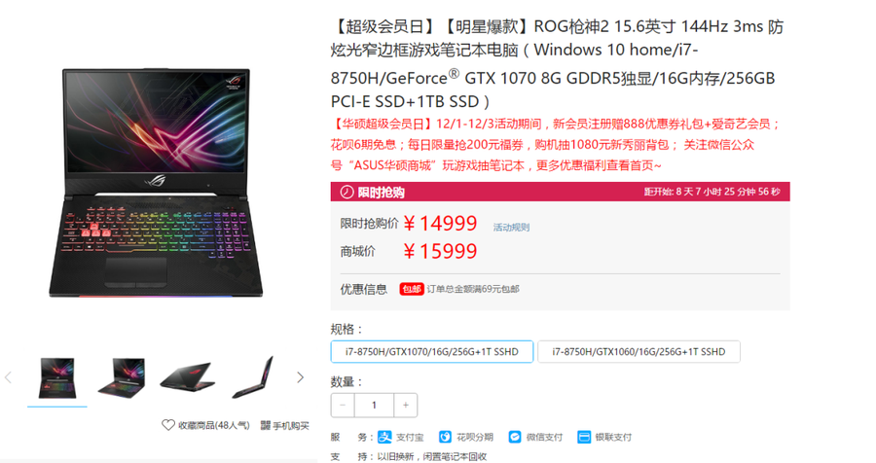
Task: Click the quantity input field
Action: (x=374, y=405)
